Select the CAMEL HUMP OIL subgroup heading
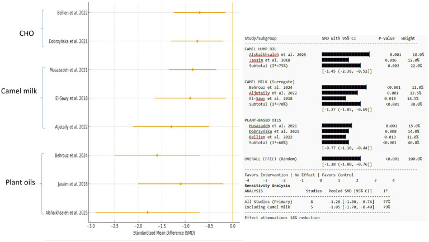 point(261,49)
